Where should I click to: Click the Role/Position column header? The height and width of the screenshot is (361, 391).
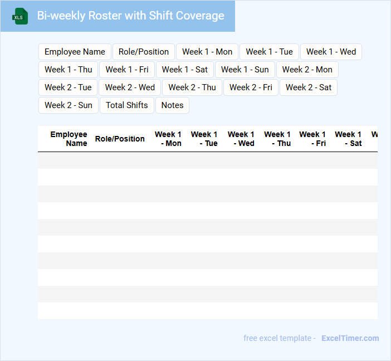point(120,139)
